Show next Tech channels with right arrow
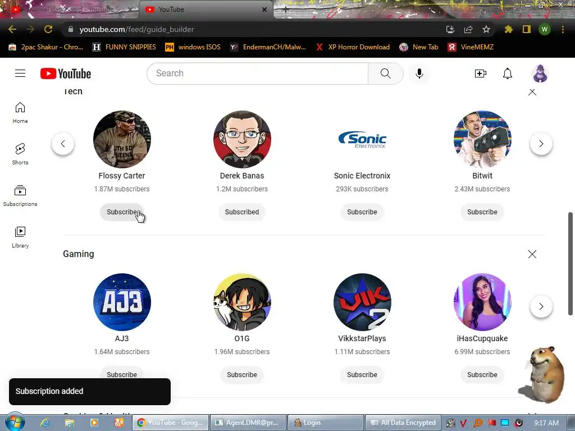575x431 pixels. point(541,144)
